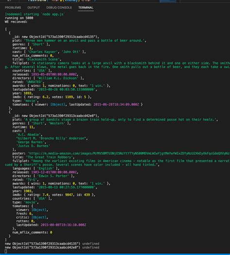Click the languages value 'English'

[45, 168]
